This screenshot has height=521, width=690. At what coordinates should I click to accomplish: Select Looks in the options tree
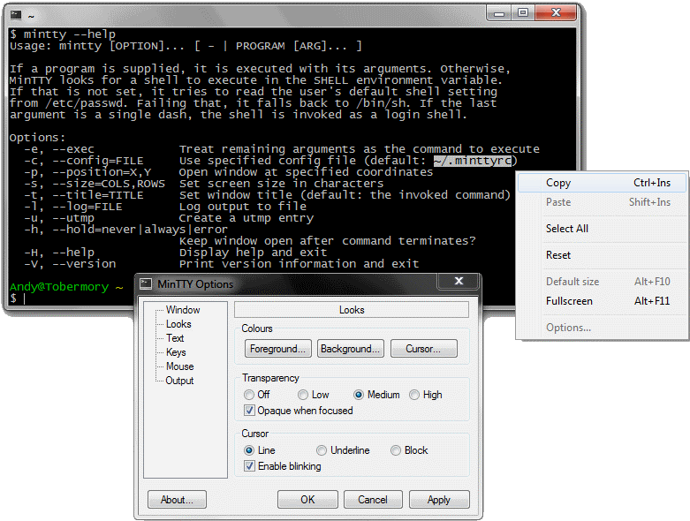click(x=178, y=324)
